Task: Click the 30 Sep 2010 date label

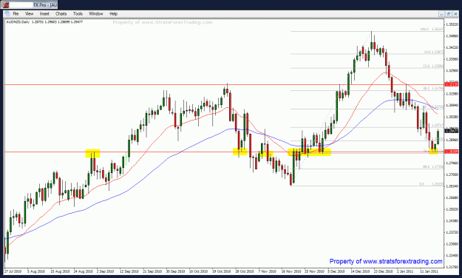Action: coord(176,271)
